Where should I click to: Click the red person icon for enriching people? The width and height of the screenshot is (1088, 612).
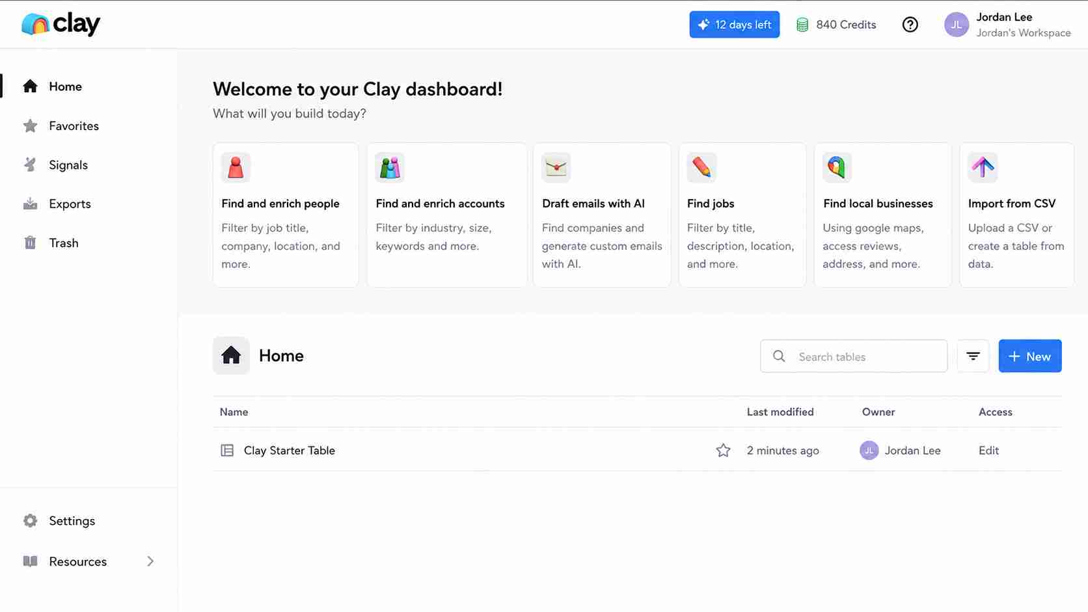[236, 167]
